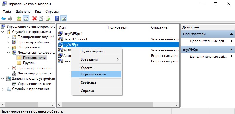
Task: Select Управление дисками in tree
Action: pos(34,84)
